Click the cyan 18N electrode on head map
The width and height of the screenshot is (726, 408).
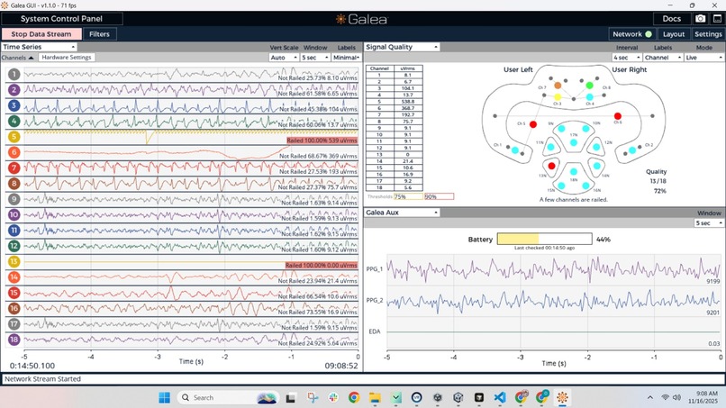pyautogui.click(x=574, y=171)
